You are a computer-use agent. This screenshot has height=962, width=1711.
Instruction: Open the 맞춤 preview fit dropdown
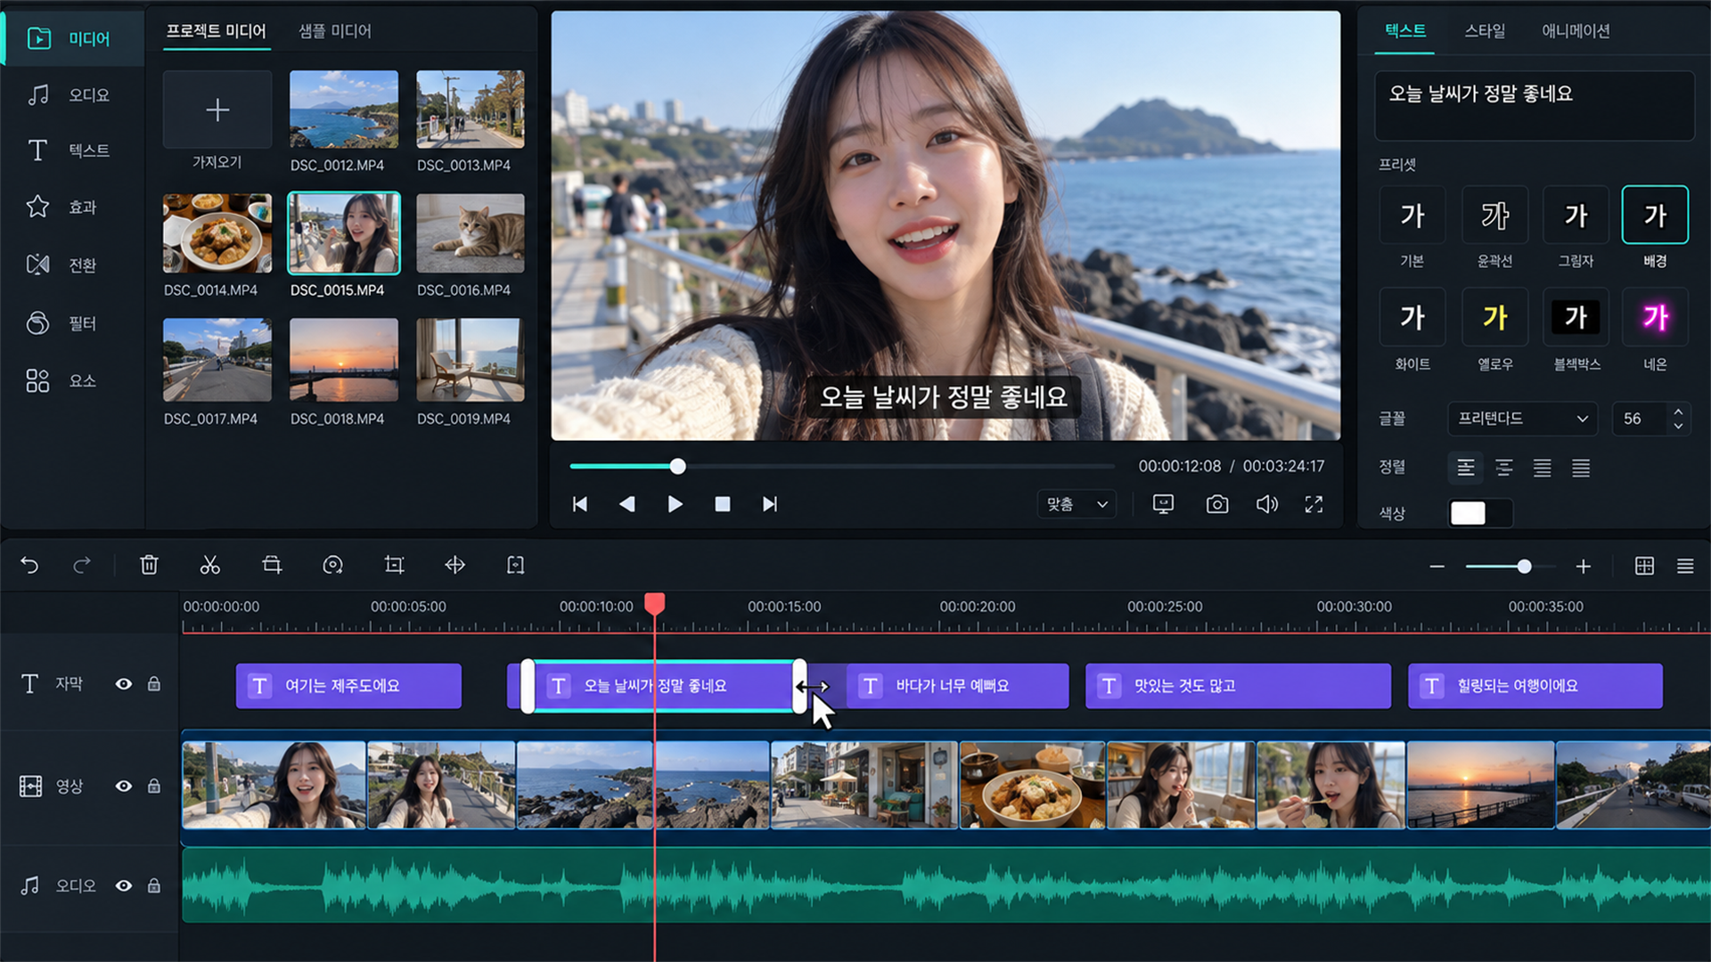pos(1077,504)
